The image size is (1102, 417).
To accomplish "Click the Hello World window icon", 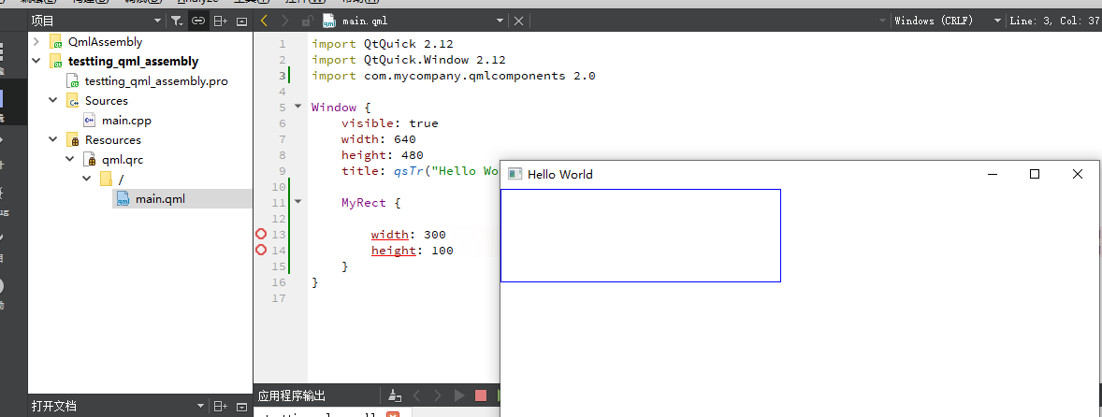I will pos(515,174).
